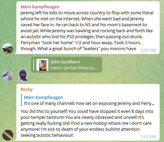Image resolution: width=164 pixels, height=142 pixels.
Task: Open the duck profile avatar
Action: pos(8,76)
